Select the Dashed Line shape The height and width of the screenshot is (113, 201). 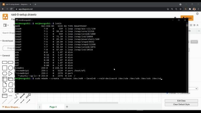click(10, 101)
